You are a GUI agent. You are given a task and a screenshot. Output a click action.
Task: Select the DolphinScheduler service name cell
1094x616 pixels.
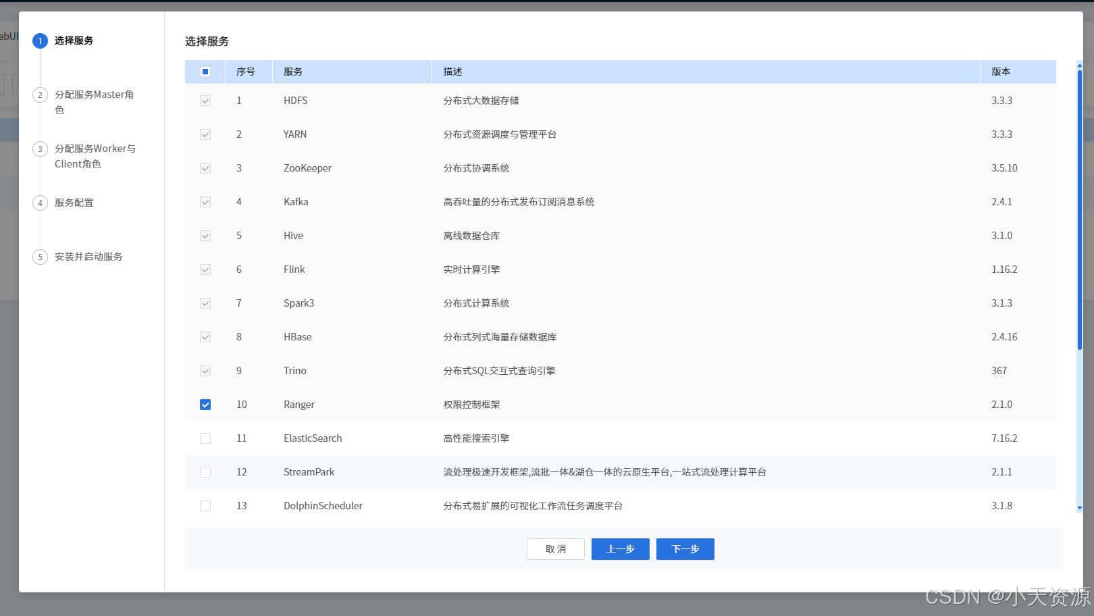(323, 506)
